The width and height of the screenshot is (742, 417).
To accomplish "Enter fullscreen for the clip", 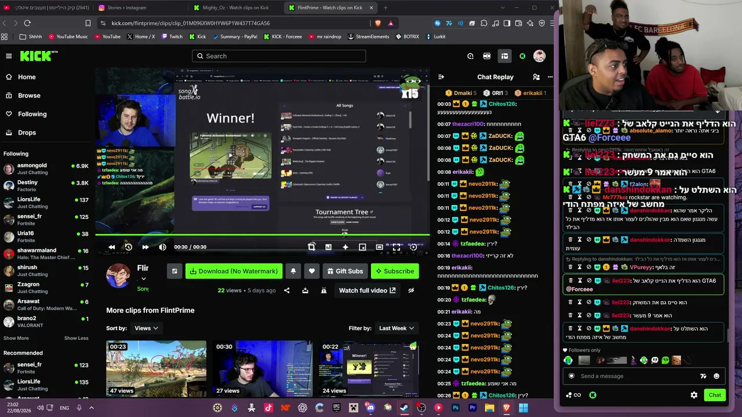I will pos(397,247).
